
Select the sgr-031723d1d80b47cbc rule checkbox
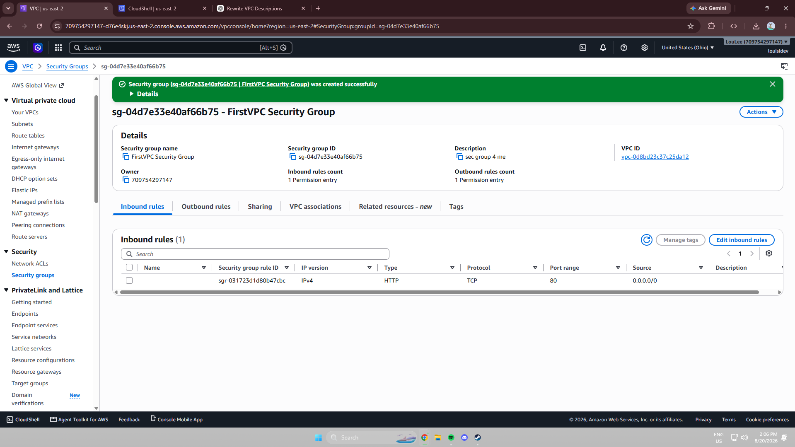pos(129,280)
